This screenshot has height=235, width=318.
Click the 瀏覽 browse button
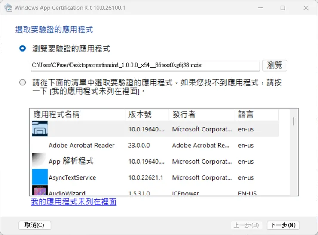coord(275,65)
